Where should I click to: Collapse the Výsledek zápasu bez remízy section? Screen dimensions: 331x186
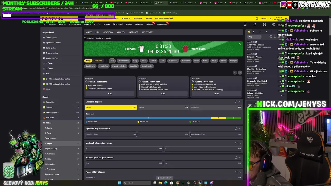(240, 143)
